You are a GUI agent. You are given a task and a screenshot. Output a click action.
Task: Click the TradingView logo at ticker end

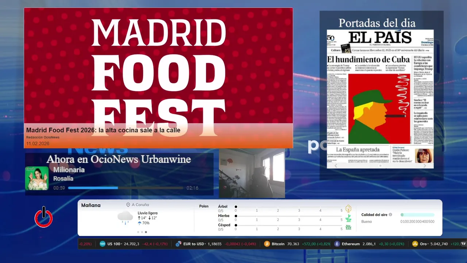click(x=463, y=244)
